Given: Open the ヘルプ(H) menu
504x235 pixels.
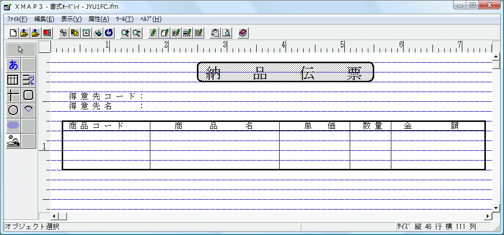Looking at the screenshot, I should (x=151, y=19).
